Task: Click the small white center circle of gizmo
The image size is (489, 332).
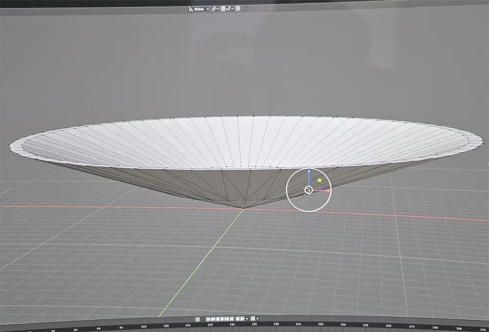Action: click(x=308, y=190)
